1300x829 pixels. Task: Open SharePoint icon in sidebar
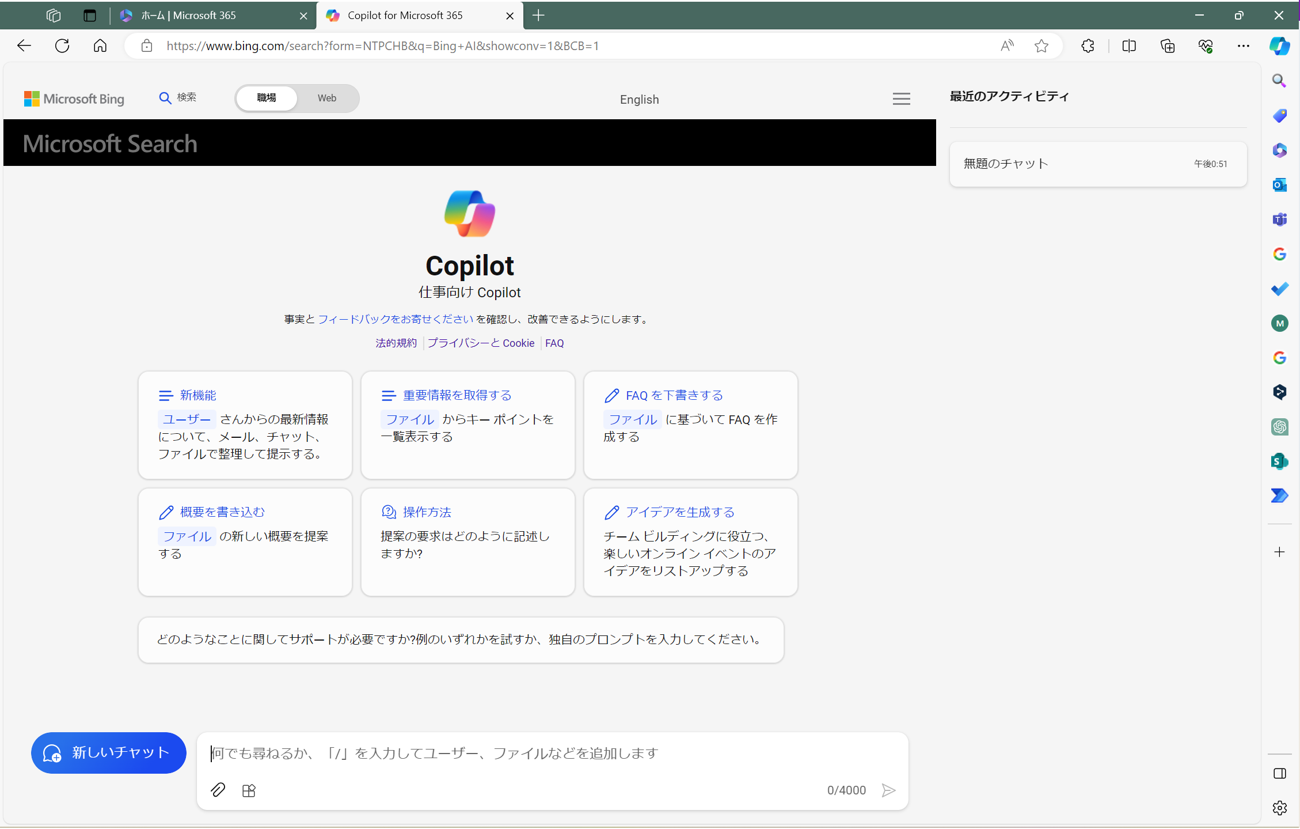[1279, 461]
